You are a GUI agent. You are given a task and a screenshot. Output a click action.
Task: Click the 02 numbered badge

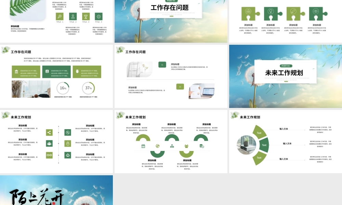coord(180,87)
